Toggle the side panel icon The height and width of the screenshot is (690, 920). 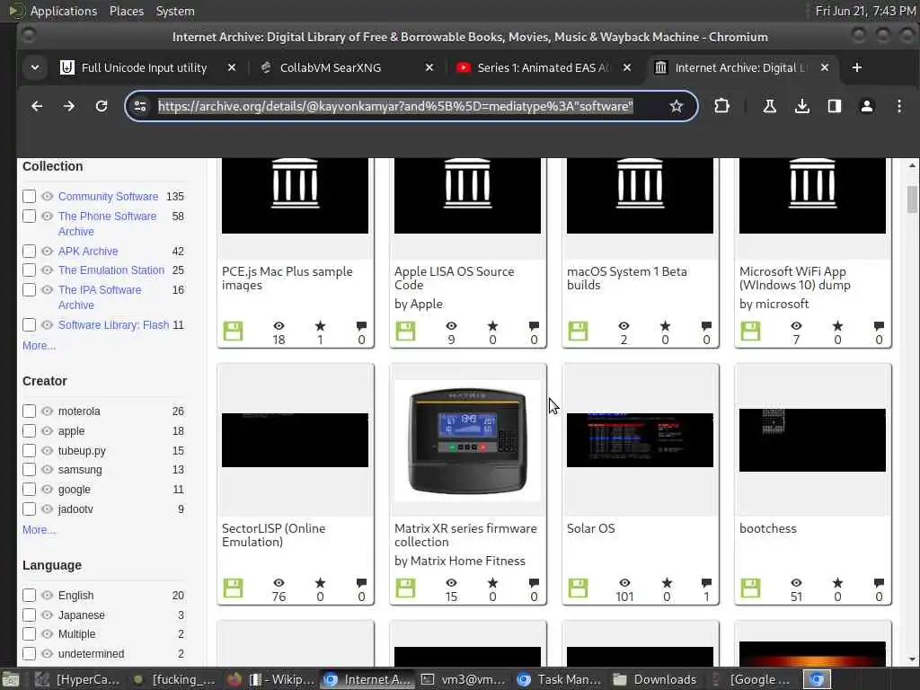[x=835, y=106]
